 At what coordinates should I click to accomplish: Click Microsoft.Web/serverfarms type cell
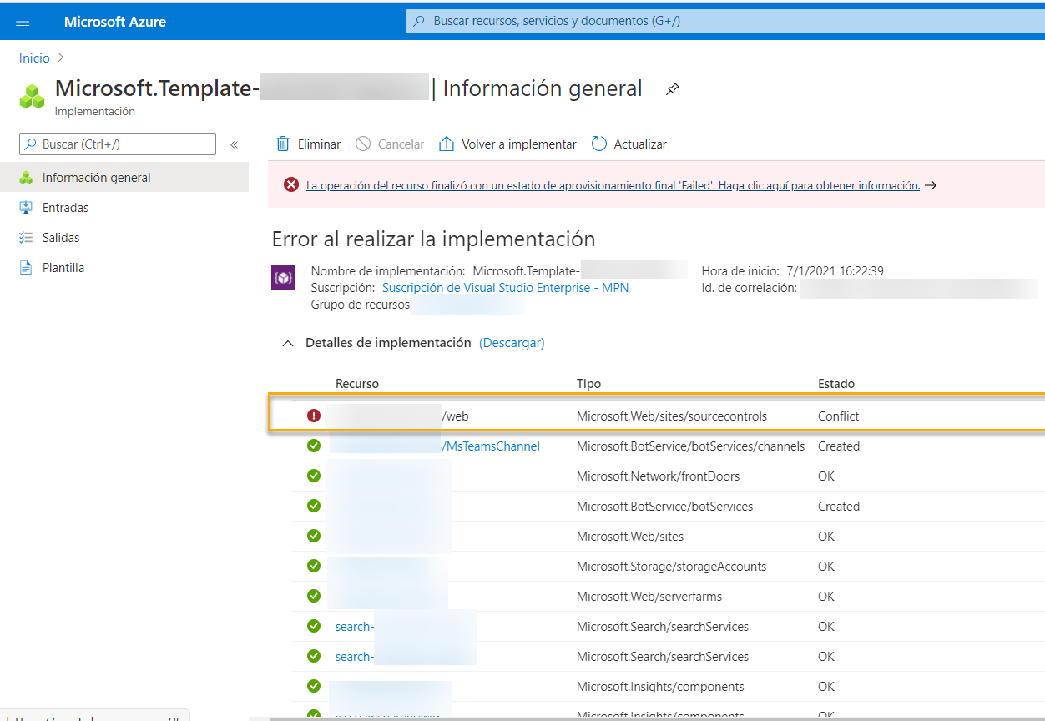click(x=649, y=597)
